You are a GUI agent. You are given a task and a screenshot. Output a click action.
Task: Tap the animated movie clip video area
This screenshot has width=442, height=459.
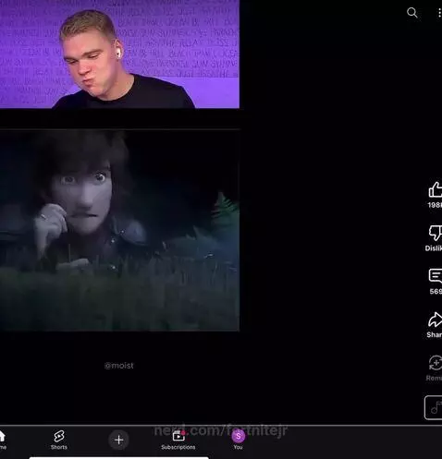(119, 230)
